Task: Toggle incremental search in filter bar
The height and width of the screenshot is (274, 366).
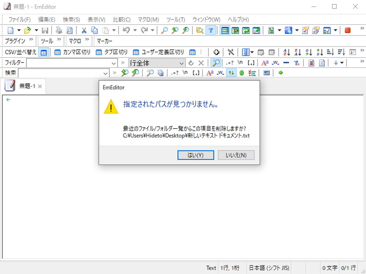Action: tap(216, 63)
